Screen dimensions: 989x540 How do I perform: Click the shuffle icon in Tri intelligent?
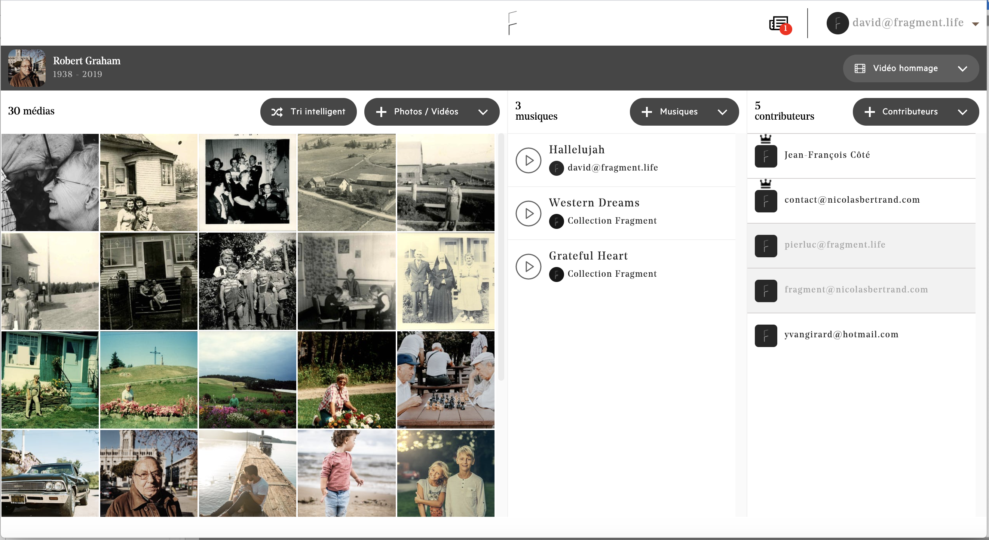click(277, 112)
